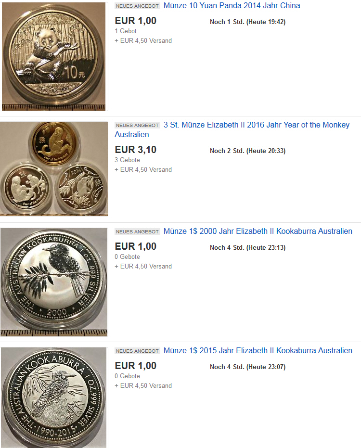Click the '1 Gebot' bid count

tap(126, 31)
